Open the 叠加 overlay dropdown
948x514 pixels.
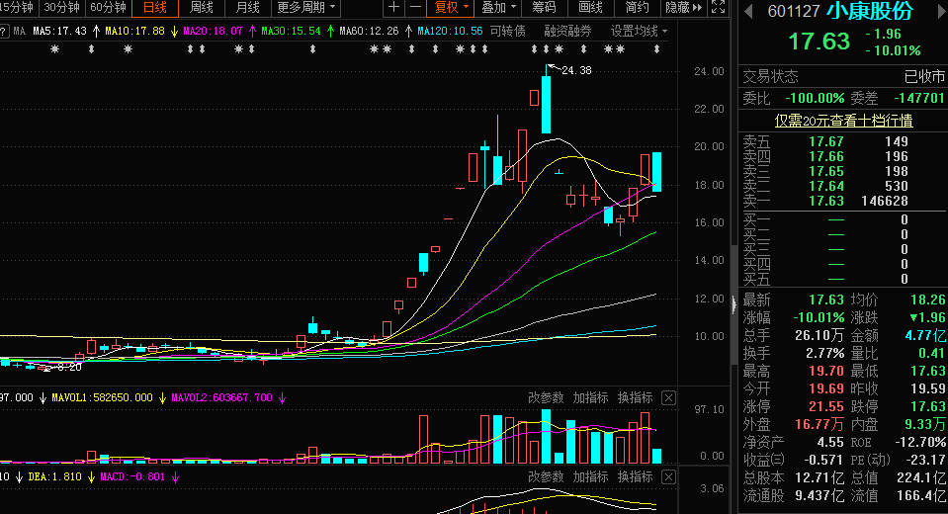(497, 8)
